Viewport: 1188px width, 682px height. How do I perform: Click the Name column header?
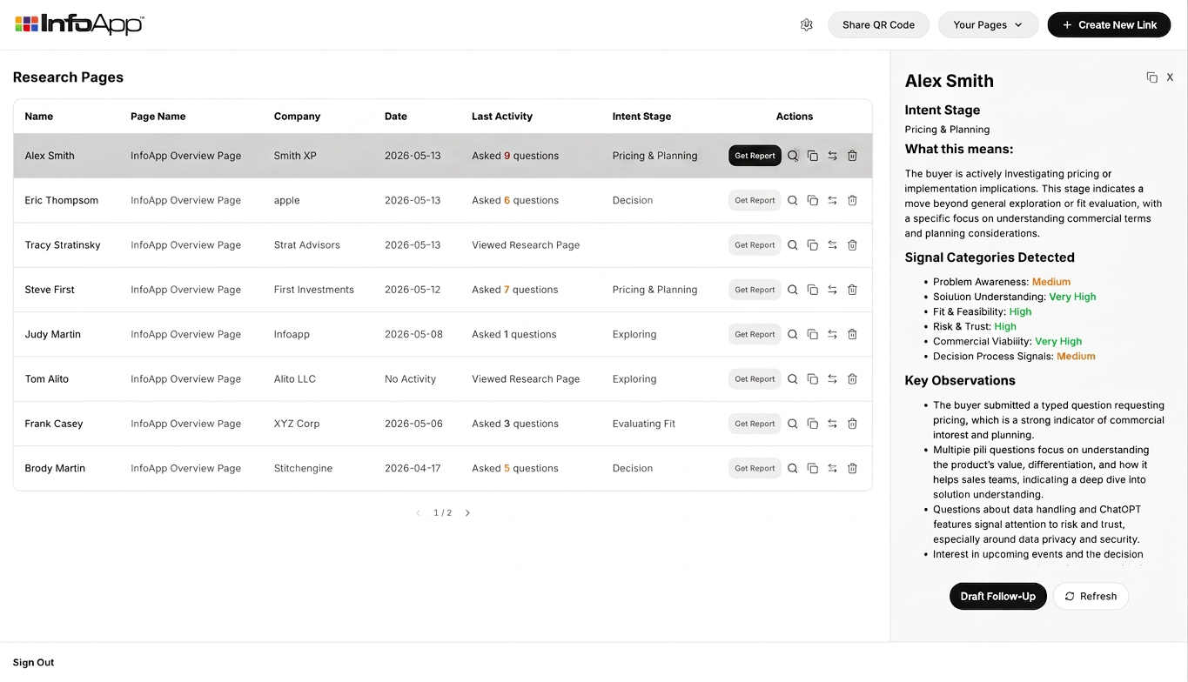[39, 117]
